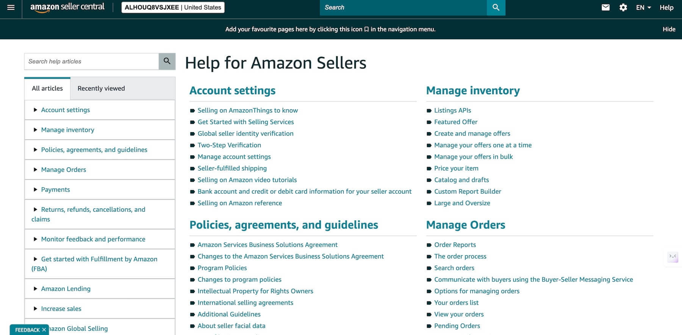Click the top search magnifier
Screen dimensions: 682x335
[x=496, y=7]
